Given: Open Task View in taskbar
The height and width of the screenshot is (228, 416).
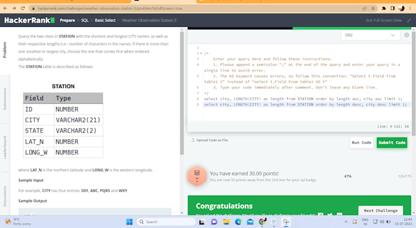Looking at the screenshot, I should (x=202, y=222).
